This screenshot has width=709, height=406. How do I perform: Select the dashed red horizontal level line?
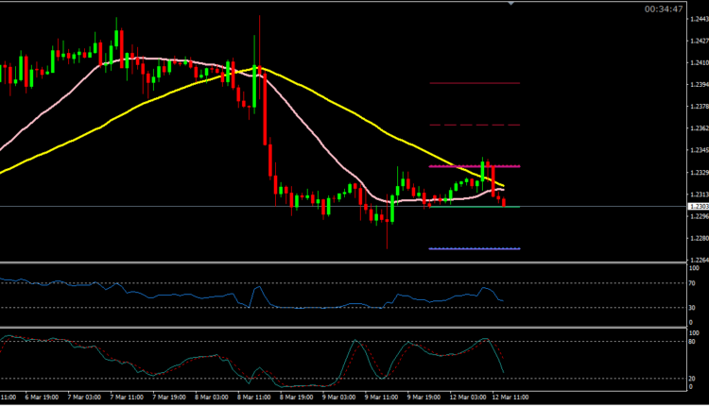pyautogui.click(x=473, y=125)
